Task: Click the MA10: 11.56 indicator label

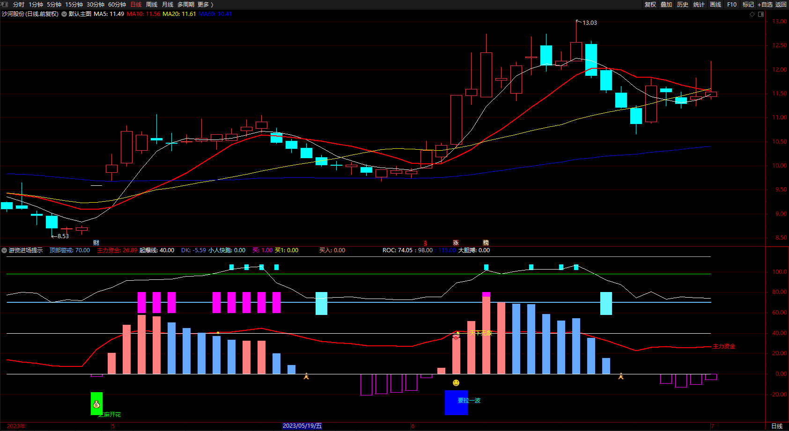Action: point(143,14)
